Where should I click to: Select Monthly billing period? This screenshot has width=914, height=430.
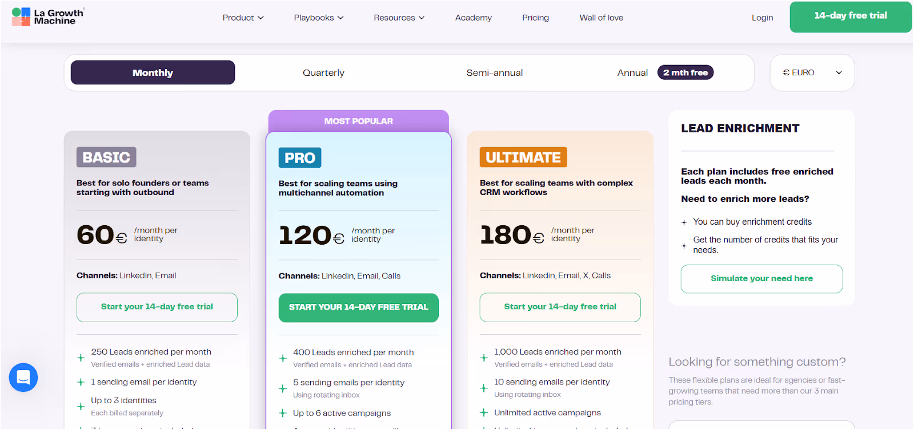click(153, 72)
